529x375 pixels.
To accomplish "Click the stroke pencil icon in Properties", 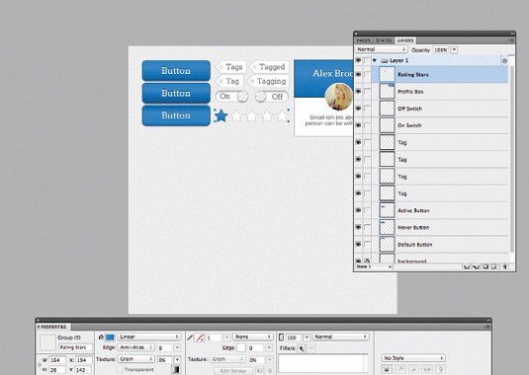I will [190, 337].
